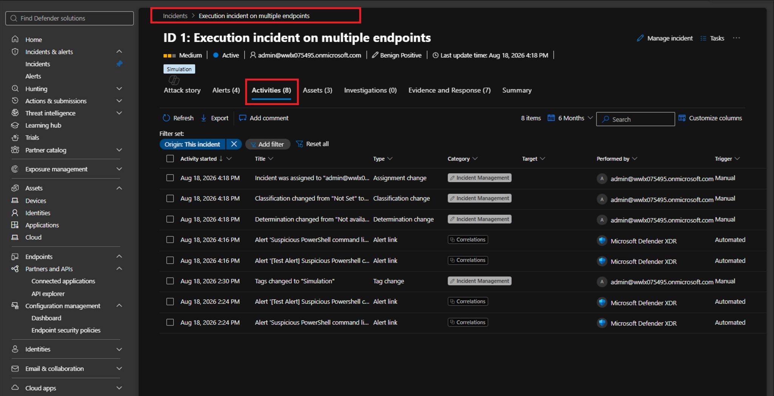Click the Exposure management icon

pyautogui.click(x=15, y=169)
